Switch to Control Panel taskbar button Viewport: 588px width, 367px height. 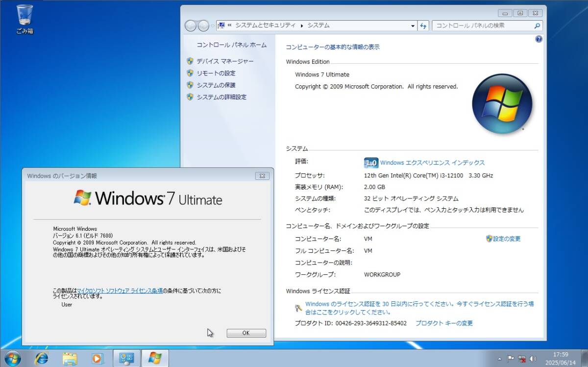[x=127, y=358]
